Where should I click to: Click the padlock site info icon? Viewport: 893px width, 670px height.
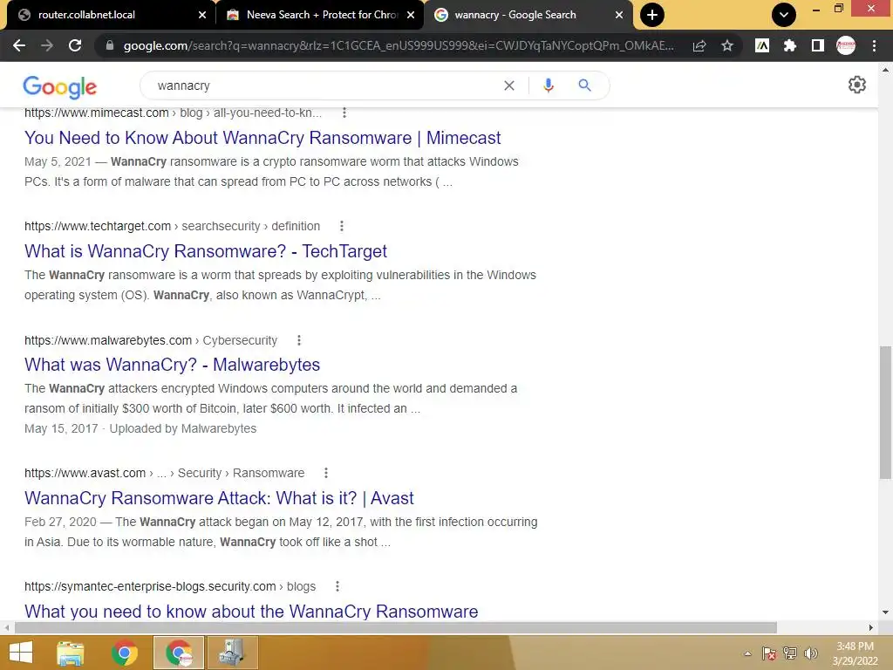[110, 45]
